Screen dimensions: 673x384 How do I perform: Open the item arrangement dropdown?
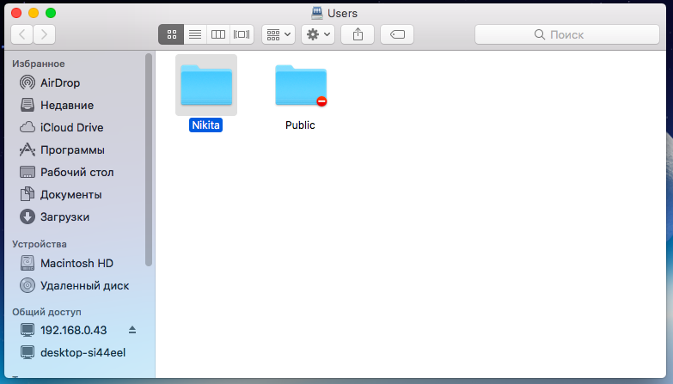(278, 34)
